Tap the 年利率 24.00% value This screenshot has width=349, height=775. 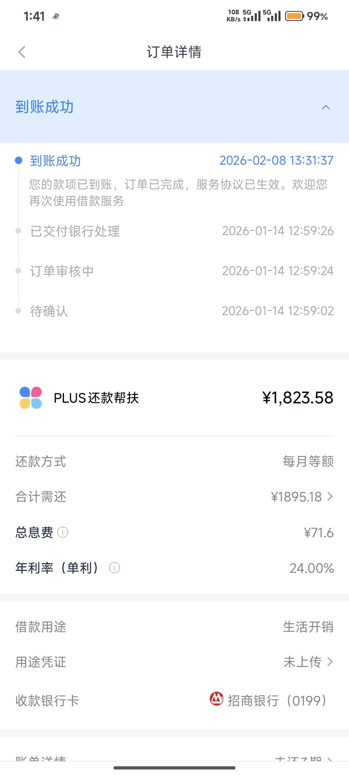312,568
